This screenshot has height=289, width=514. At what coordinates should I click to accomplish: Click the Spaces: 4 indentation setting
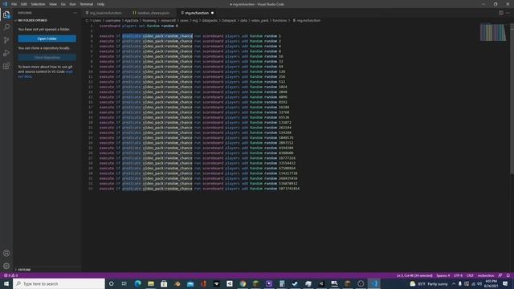click(443, 275)
